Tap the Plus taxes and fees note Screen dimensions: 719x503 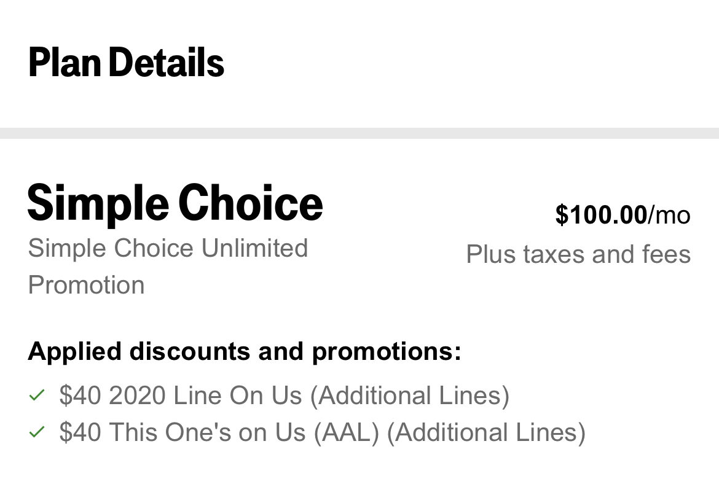(x=578, y=254)
